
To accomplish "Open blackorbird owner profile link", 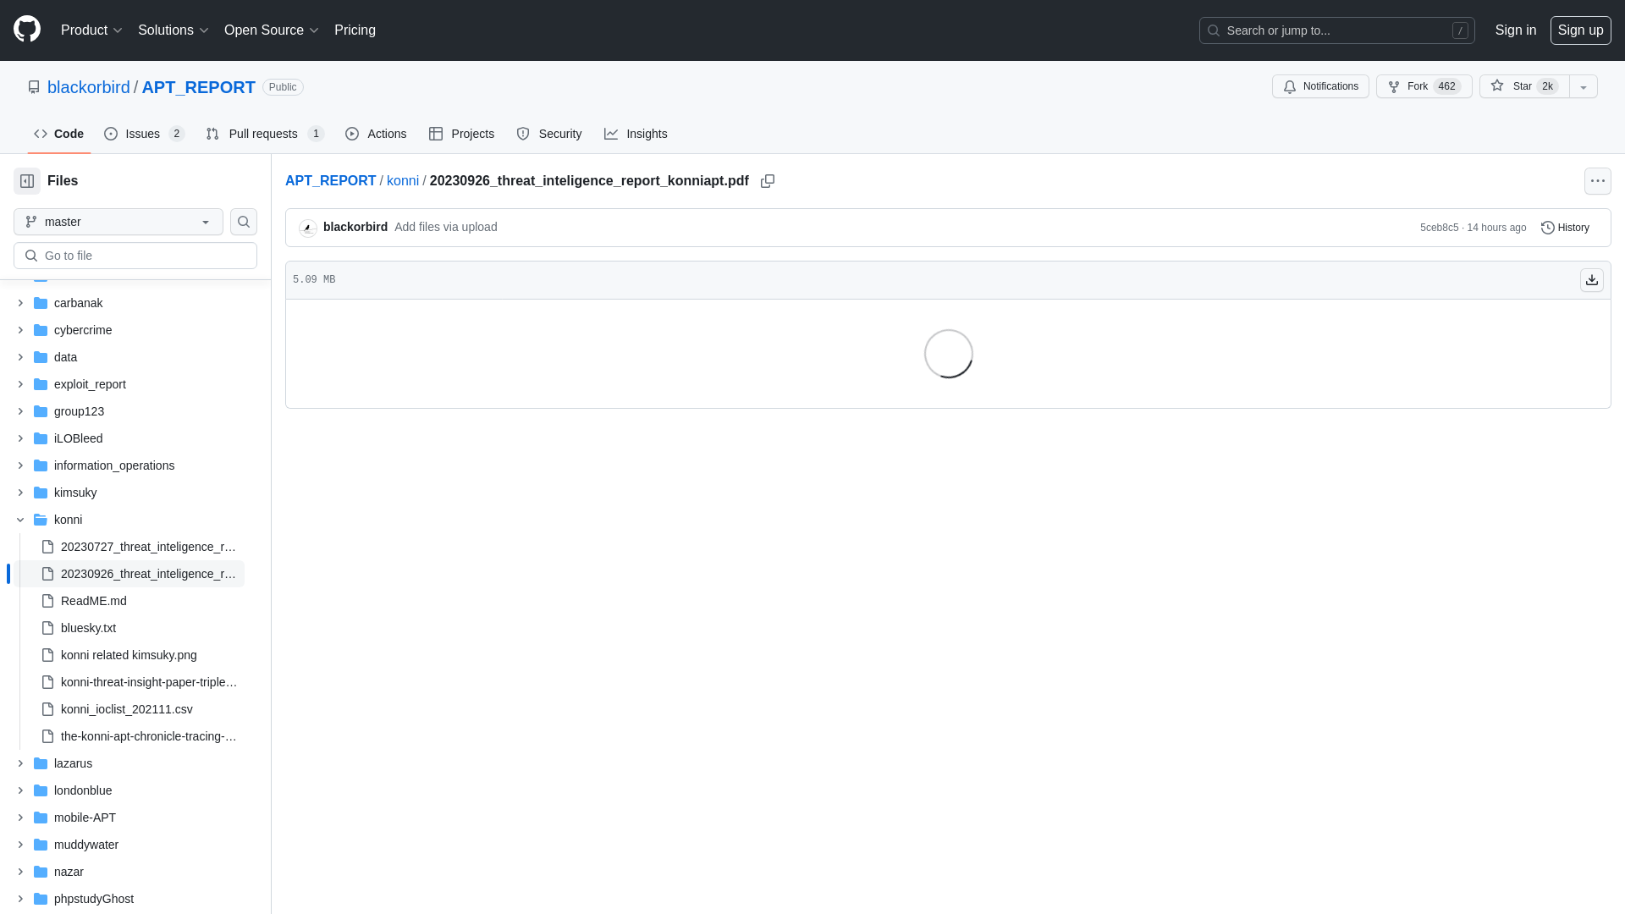I will pos(89,87).
